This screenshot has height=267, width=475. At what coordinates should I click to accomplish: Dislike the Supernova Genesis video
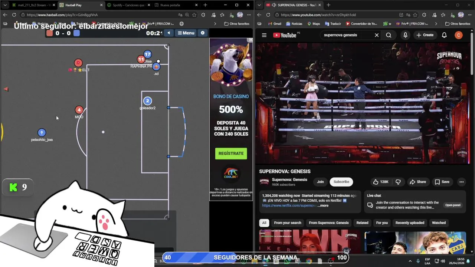398,182
